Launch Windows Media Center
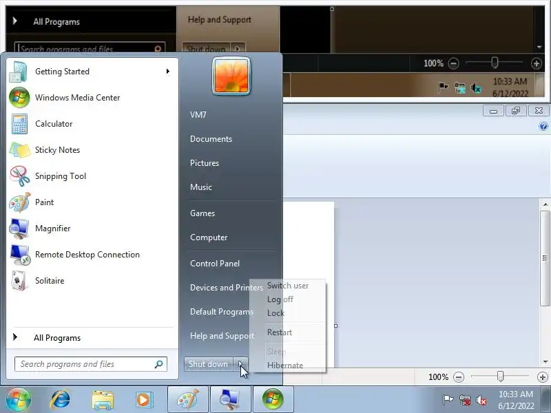The image size is (551, 413). (x=92, y=98)
